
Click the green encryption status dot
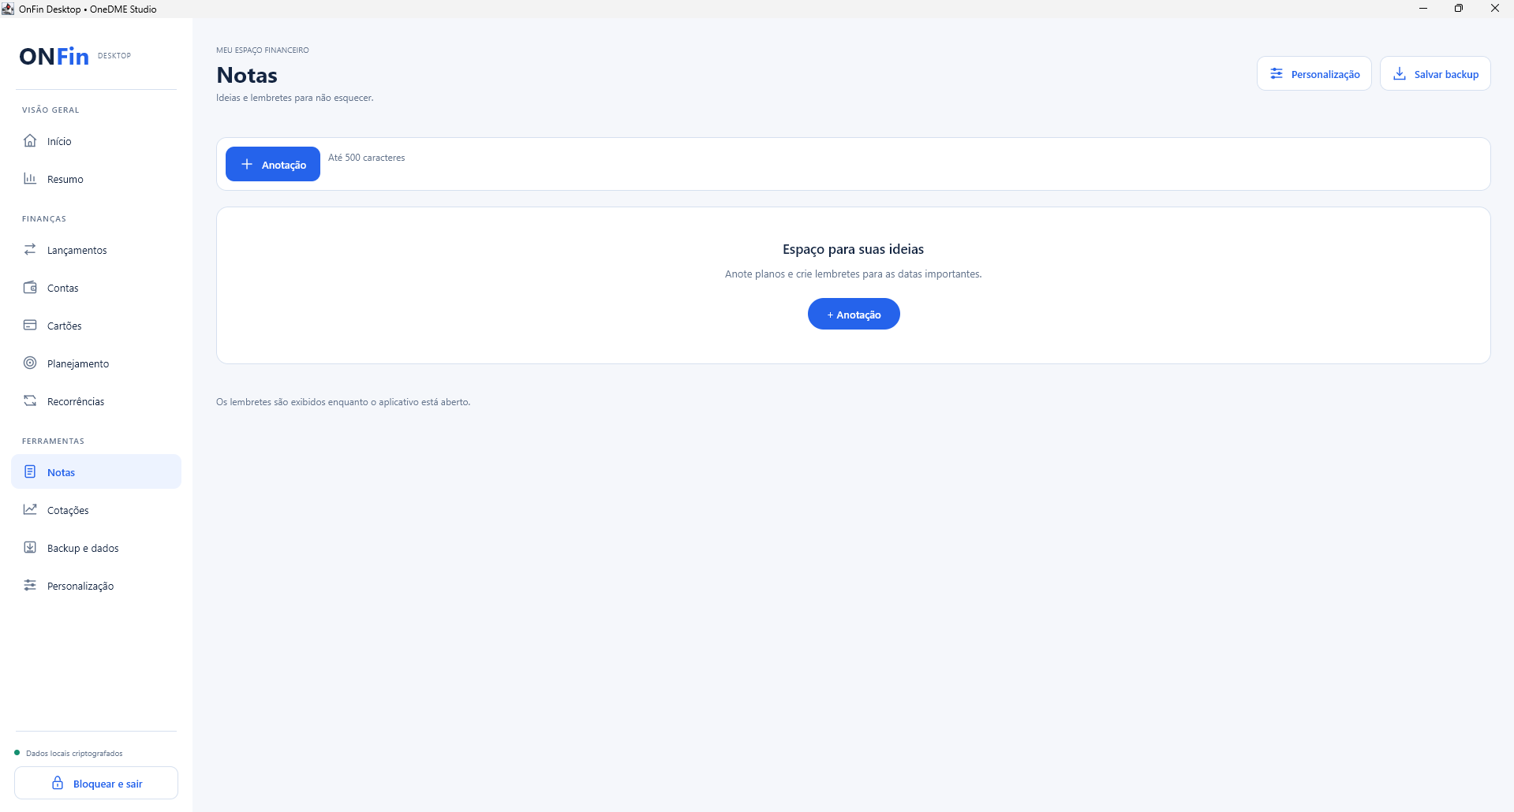[x=17, y=753]
